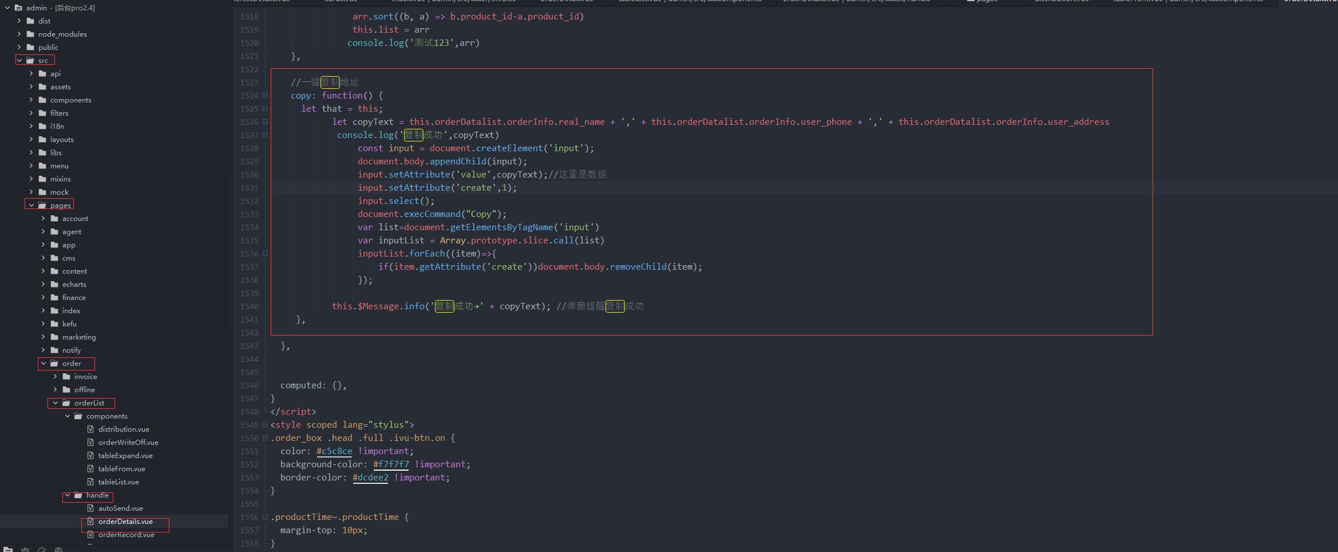
Task: Click line number 1531 in the gutter
Action: tap(249, 188)
